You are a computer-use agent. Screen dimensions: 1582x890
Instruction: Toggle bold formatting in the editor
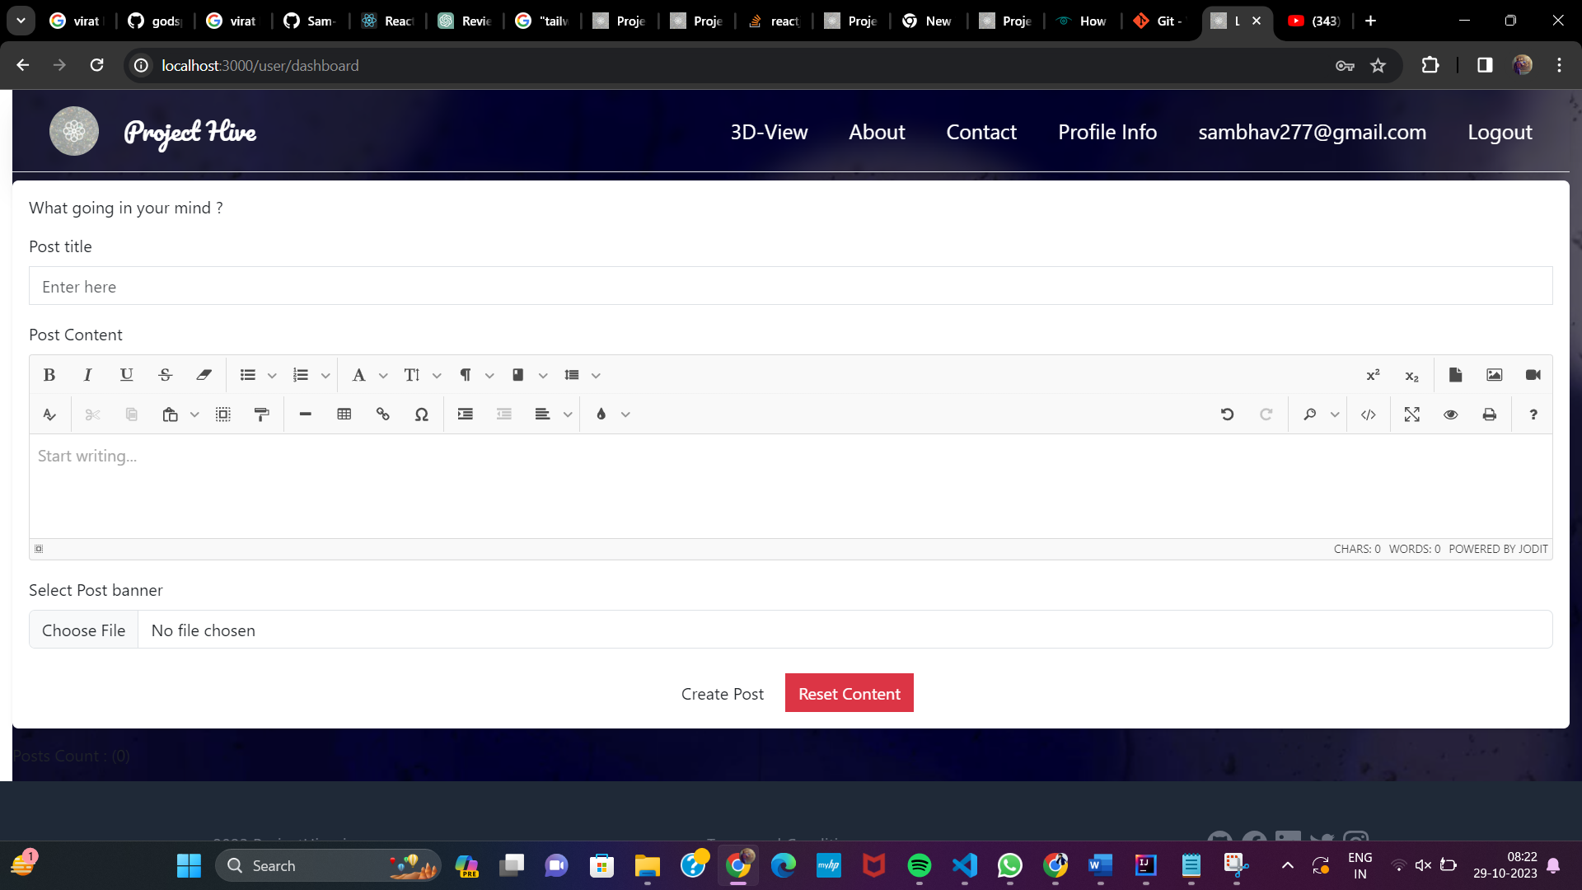(49, 375)
